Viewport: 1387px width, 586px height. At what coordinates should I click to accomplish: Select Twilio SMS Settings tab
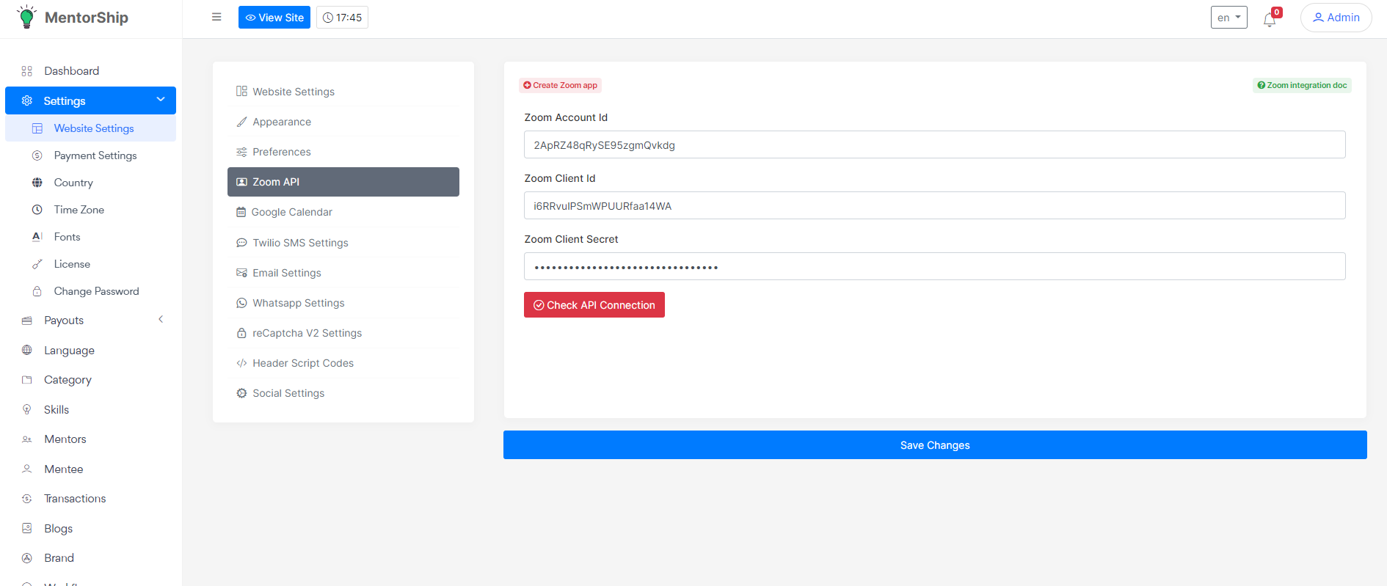[300, 243]
